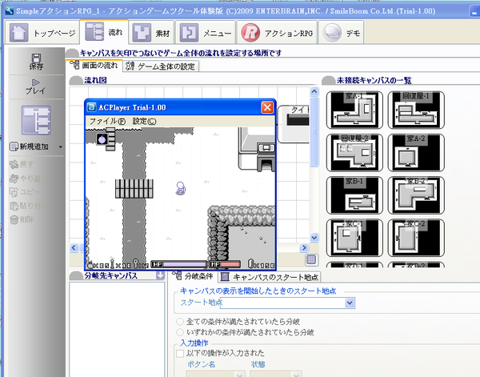Click the プレイ play button
Screen dimensions: 480x377
[x=35, y=86]
